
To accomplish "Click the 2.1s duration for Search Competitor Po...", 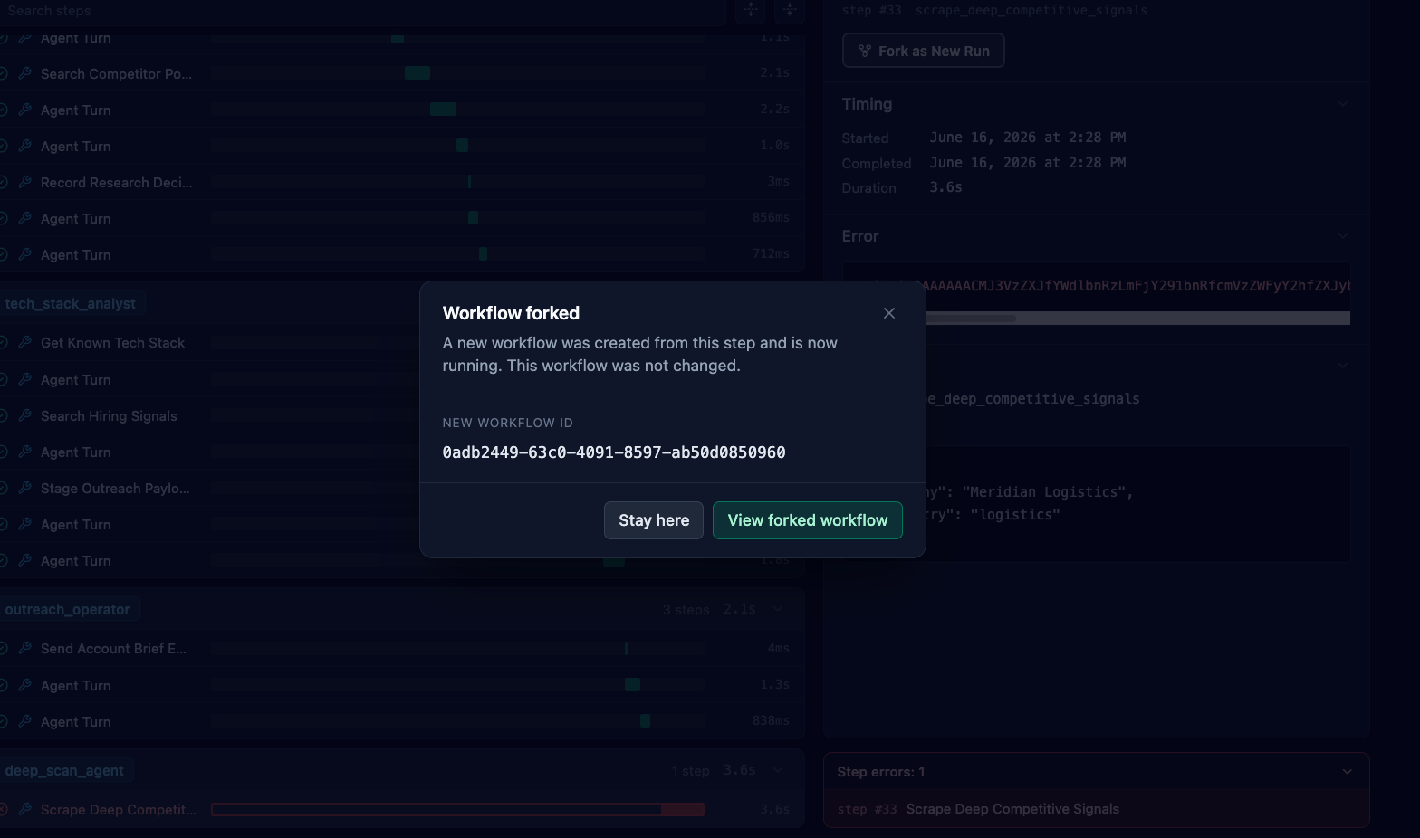I will point(775,73).
